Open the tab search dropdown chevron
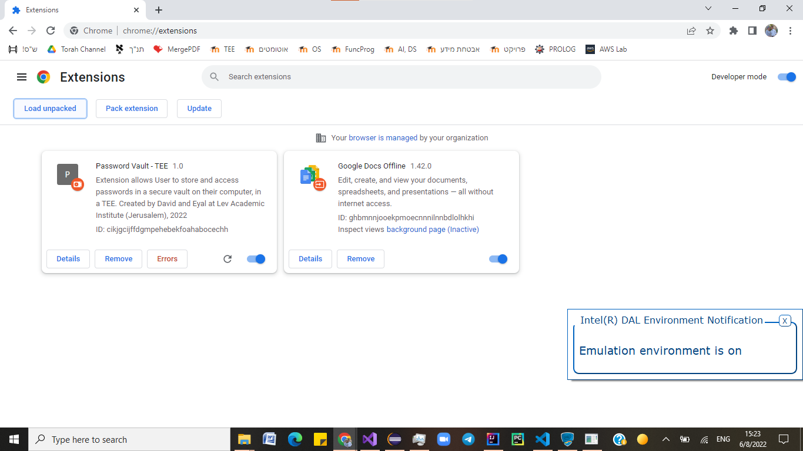Screen dimensions: 803x451 (x=708, y=9)
